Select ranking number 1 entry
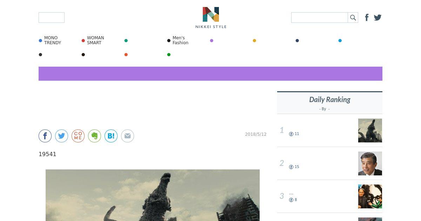This screenshot has height=221, width=421. click(330, 130)
